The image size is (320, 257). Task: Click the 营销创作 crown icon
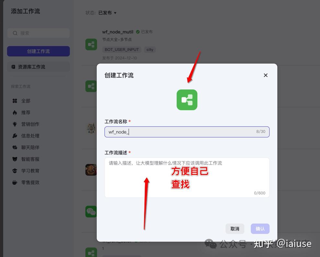click(x=14, y=124)
